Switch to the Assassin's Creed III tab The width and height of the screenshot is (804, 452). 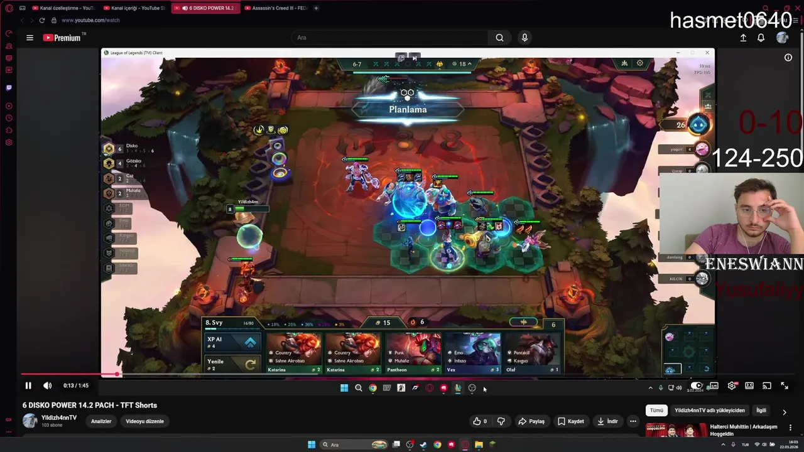[x=275, y=8]
